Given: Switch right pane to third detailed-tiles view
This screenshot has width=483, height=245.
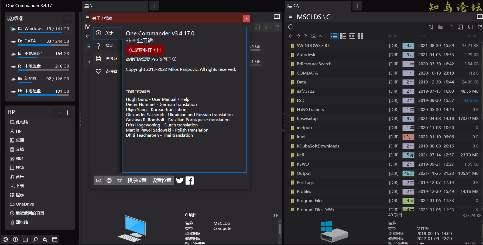Looking at the screenshot, I should coord(351,36).
